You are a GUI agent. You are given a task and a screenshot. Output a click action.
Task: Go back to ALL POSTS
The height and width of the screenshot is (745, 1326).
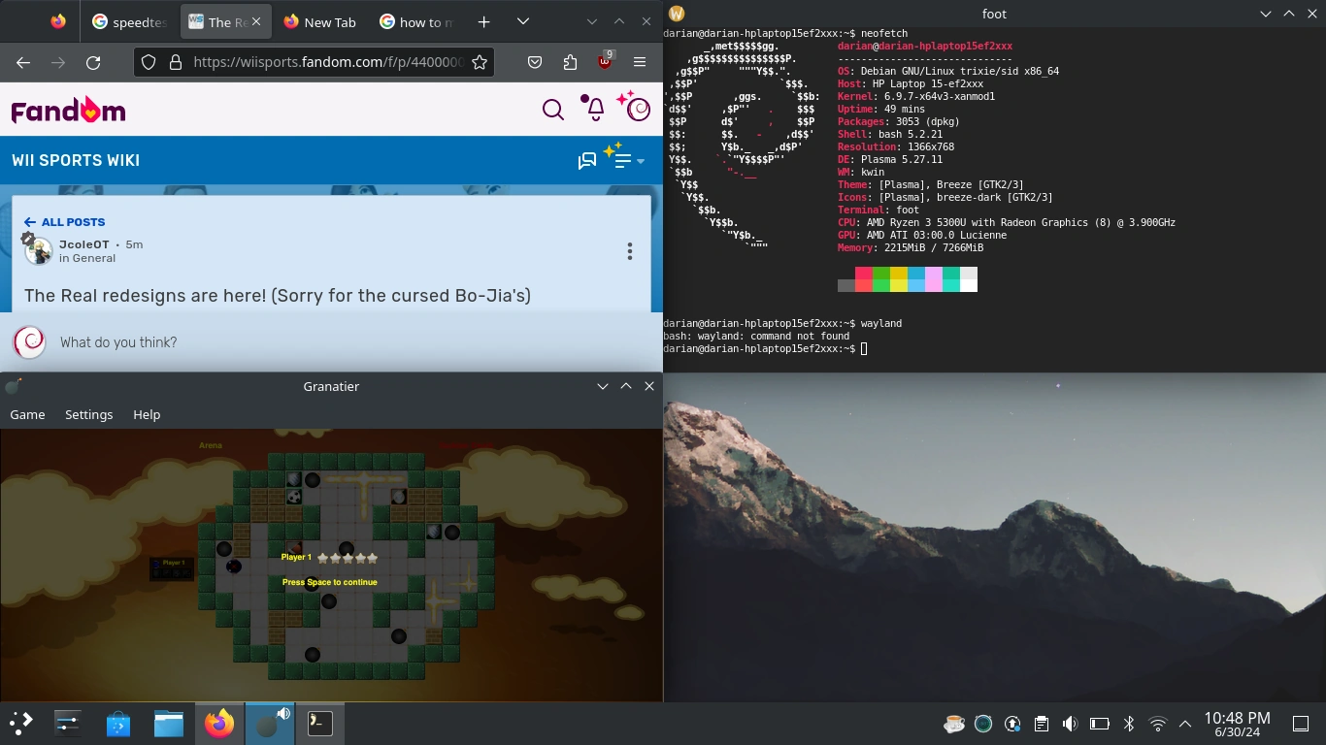(64, 221)
